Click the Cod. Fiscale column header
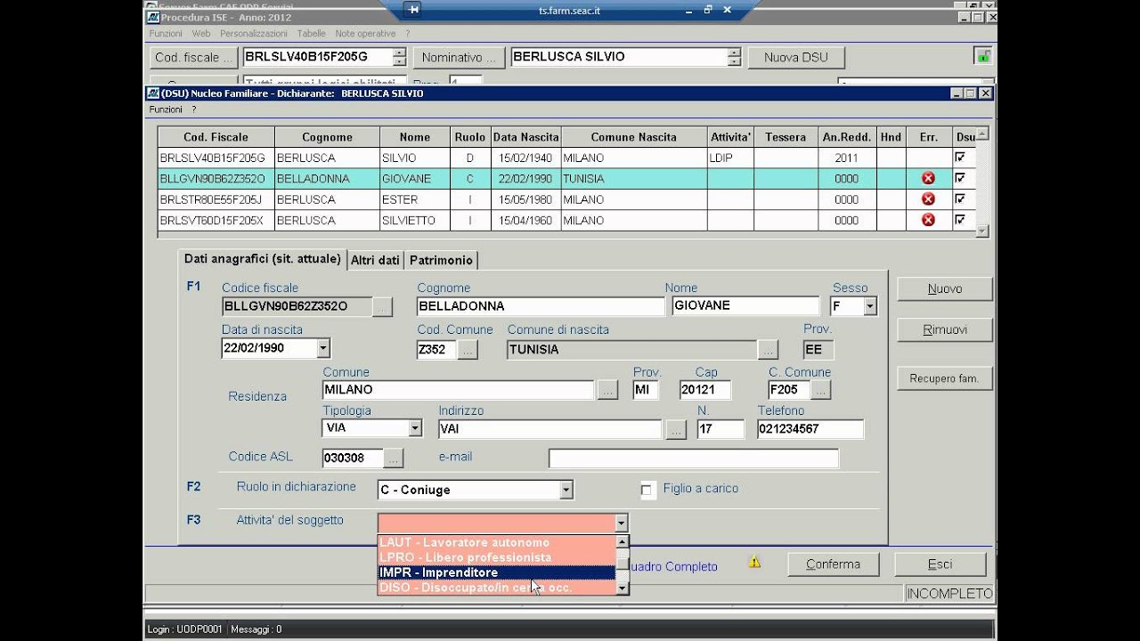This screenshot has height=641, width=1140. (x=216, y=137)
